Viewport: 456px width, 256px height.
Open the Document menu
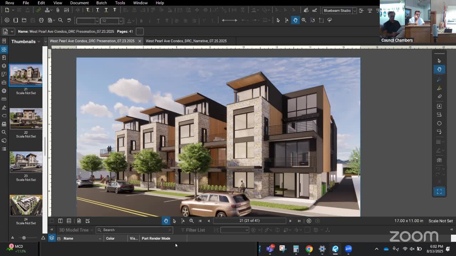pyautogui.click(x=79, y=3)
